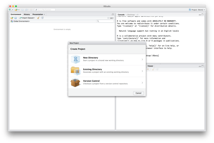The image size is (214, 143).
Task: Minimize the Console pane
Action: [x=200, y=14]
